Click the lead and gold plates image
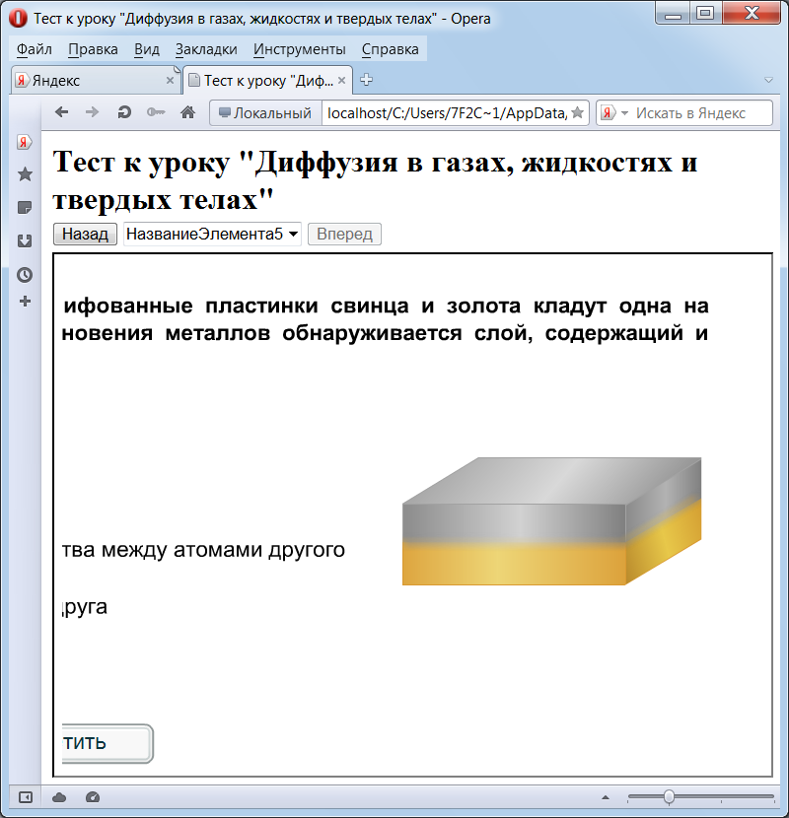The image size is (789, 818). (x=551, y=521)
